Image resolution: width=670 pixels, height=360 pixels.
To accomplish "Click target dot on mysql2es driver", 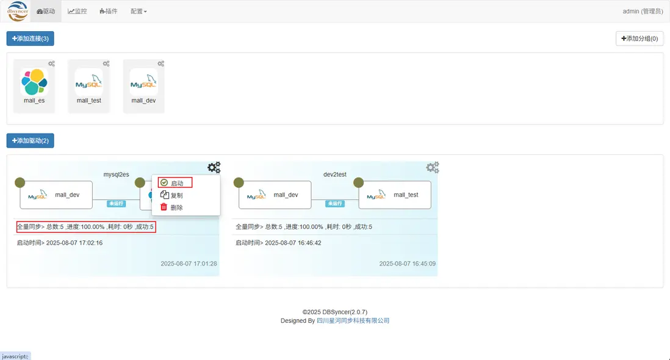I will click(x=140, y=183).
